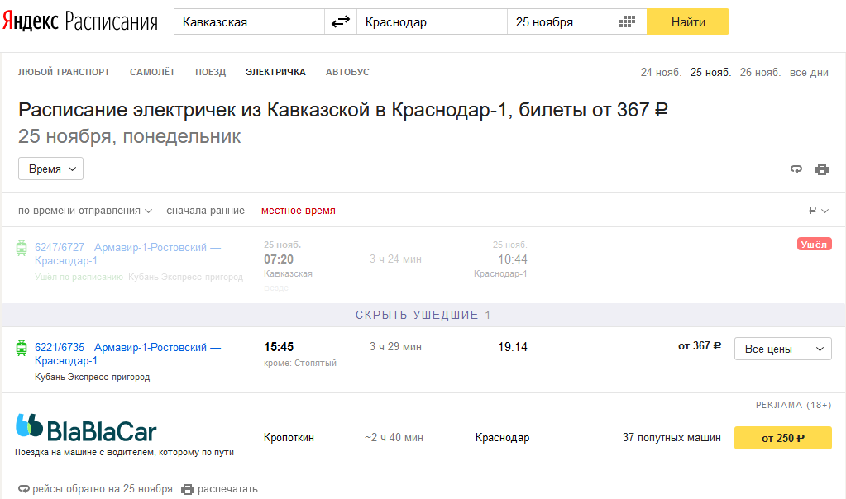Click departure time 15:45
Viewport: 846px width, 499px height.
[279, 347]
